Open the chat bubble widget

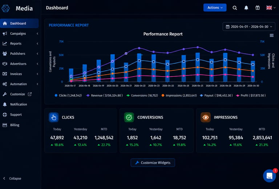click(269, 176)
